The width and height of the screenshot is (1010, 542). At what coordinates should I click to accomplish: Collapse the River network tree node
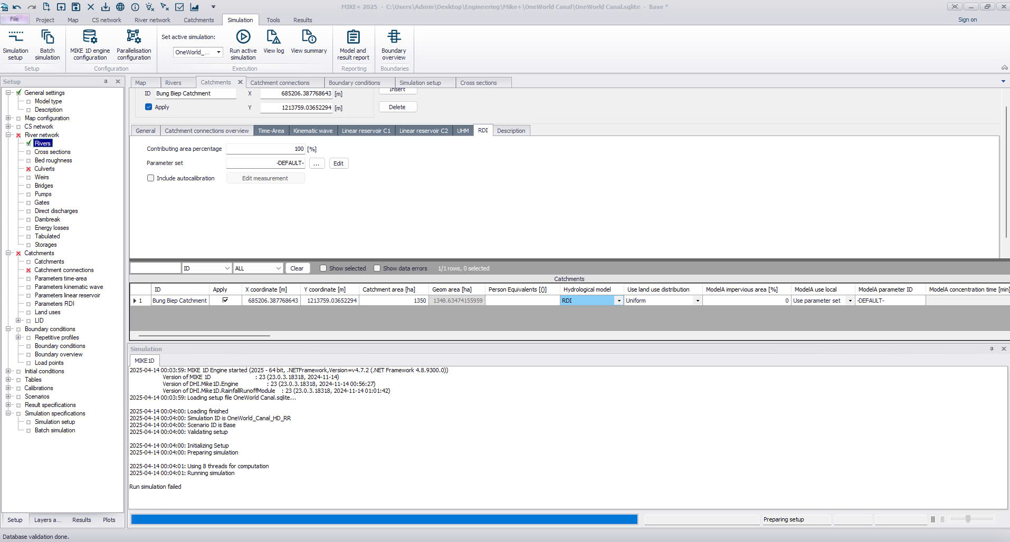pos(8,135)
